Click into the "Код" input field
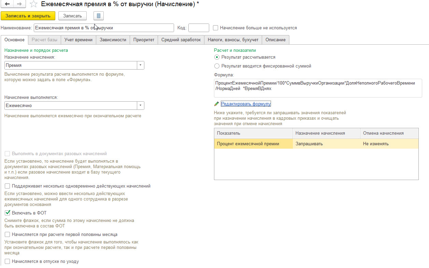 pos(199,28)
